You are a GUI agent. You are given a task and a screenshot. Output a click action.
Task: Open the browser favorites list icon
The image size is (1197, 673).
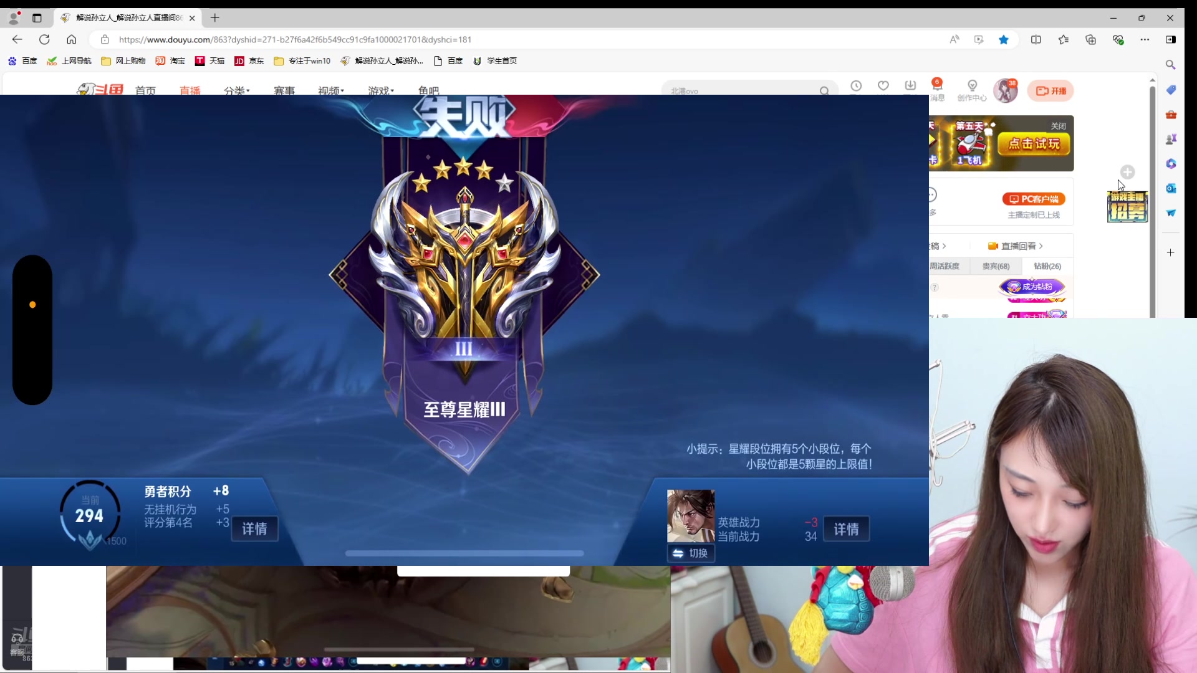(1064, 39)
